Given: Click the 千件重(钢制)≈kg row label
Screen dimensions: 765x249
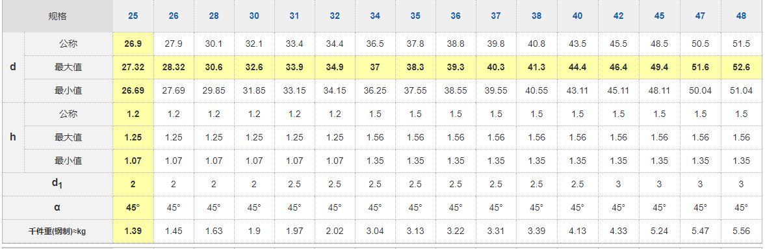Looking at the screenshot, I should [x=58, y=231].
